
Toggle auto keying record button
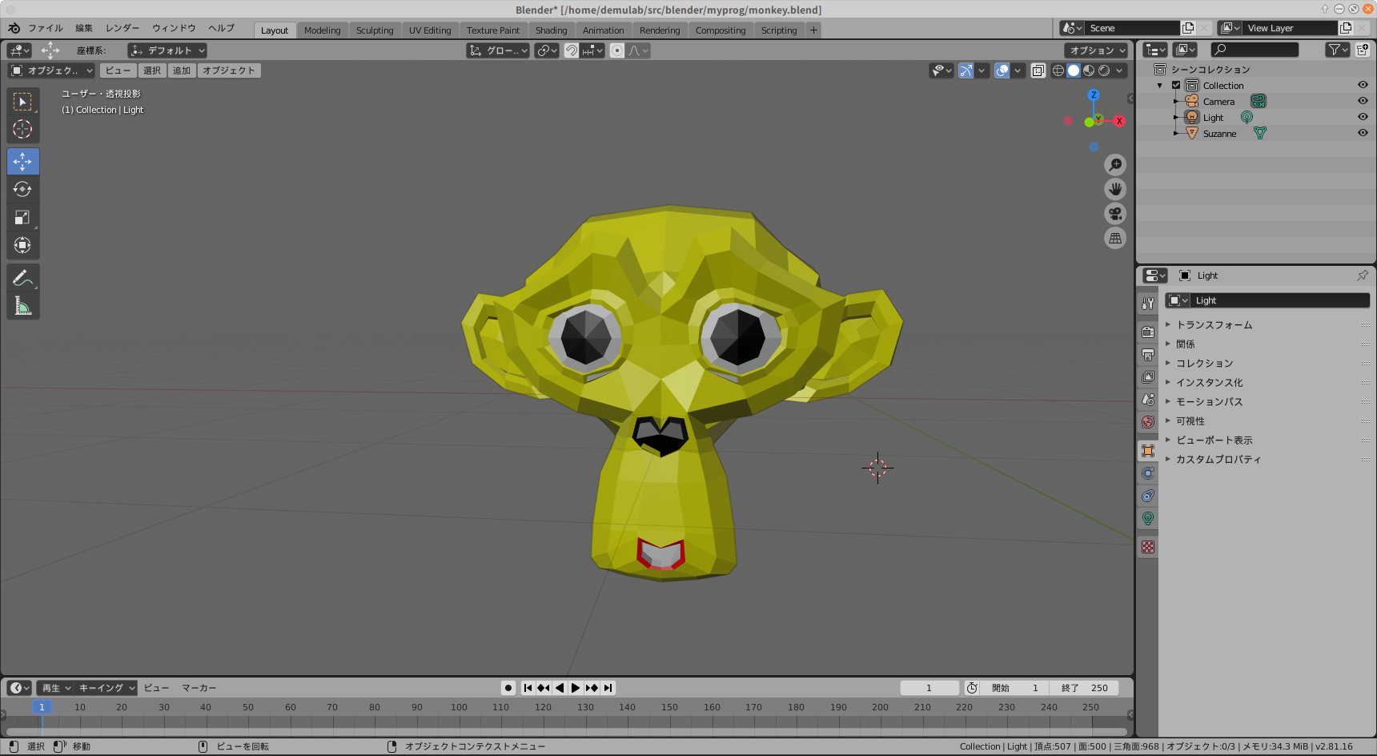[x=508, y=688]
